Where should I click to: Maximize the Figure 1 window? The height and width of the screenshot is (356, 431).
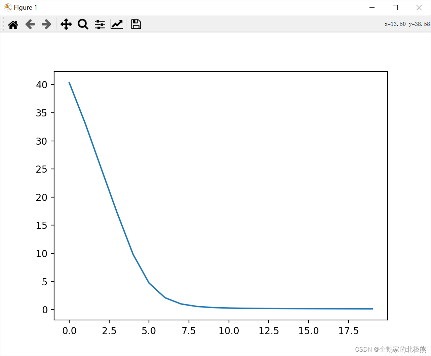tap(395, 7)
